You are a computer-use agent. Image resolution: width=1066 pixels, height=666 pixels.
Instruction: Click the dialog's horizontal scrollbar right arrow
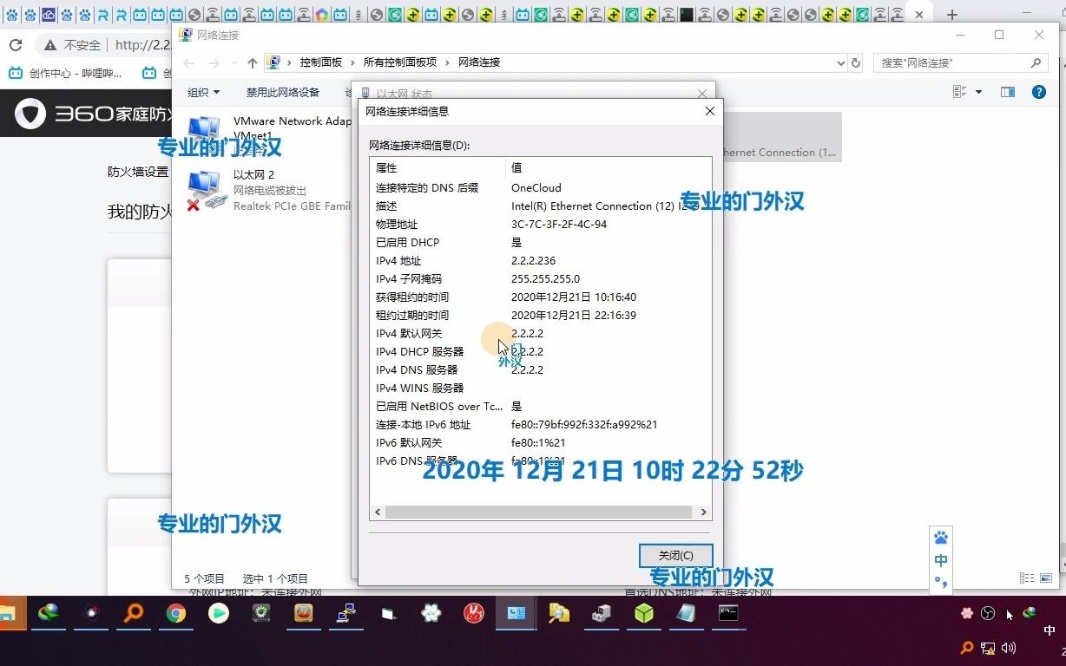[x=703, y=512]
